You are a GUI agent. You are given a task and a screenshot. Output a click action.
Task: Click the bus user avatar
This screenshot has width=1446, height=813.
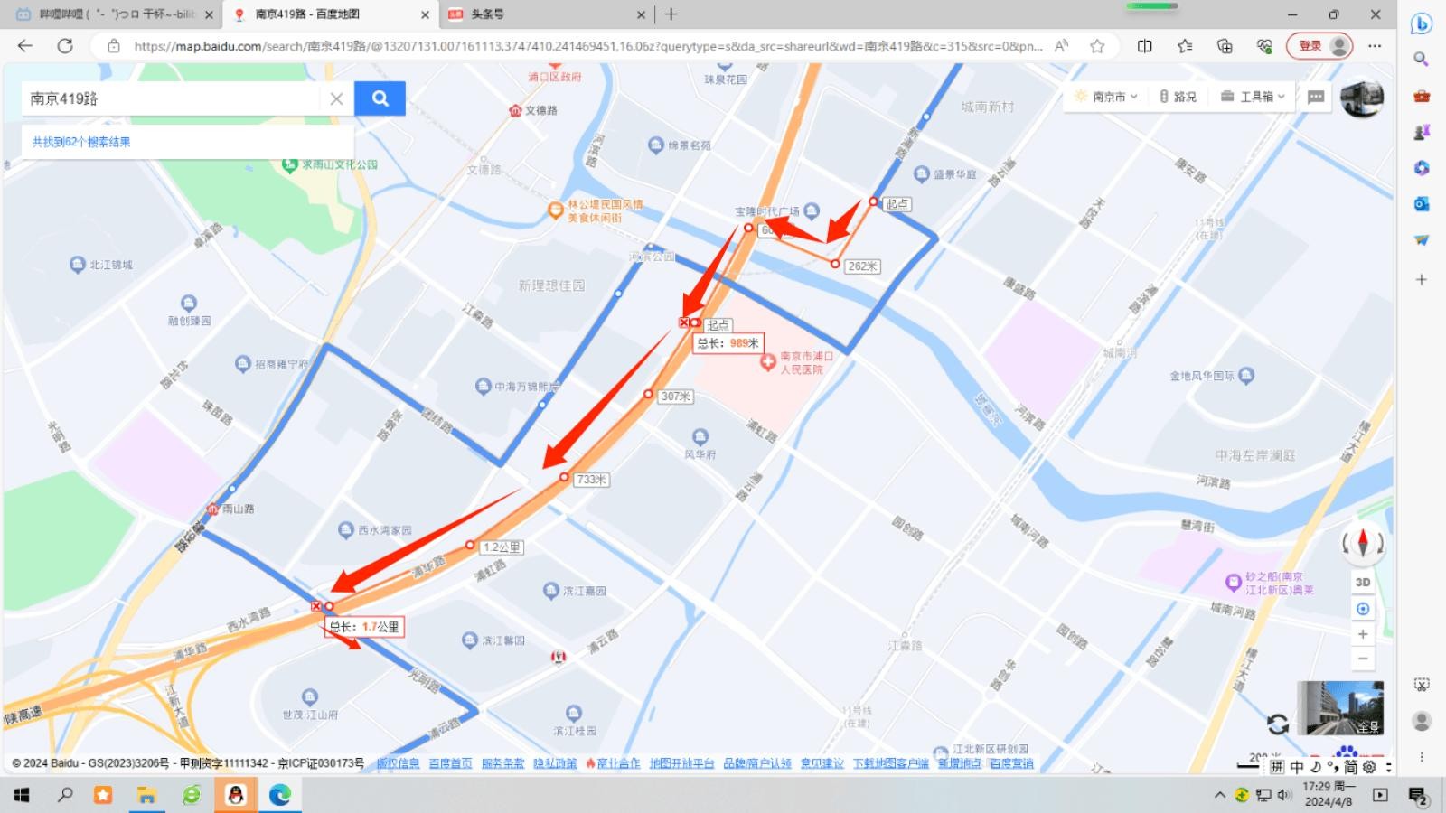[x=1362, y=98]
